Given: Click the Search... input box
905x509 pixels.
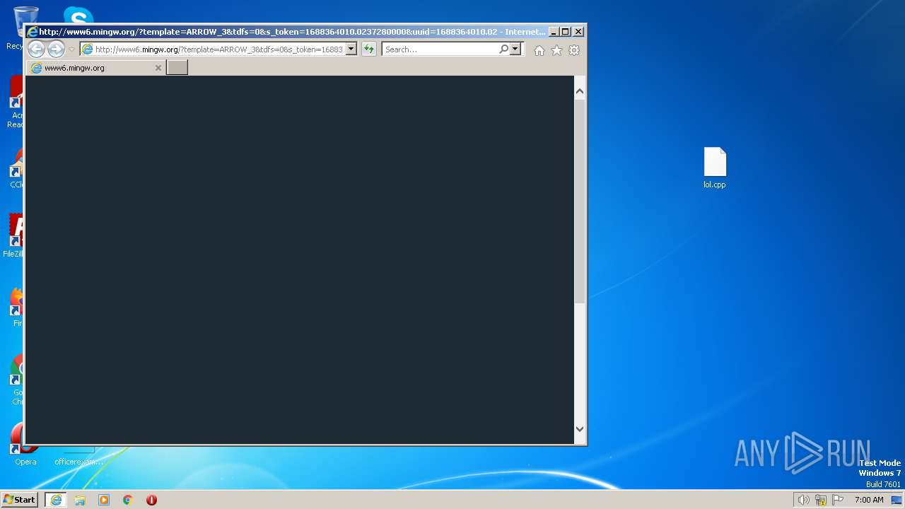Looking at the screenshot, I should [x=440, y=49].
